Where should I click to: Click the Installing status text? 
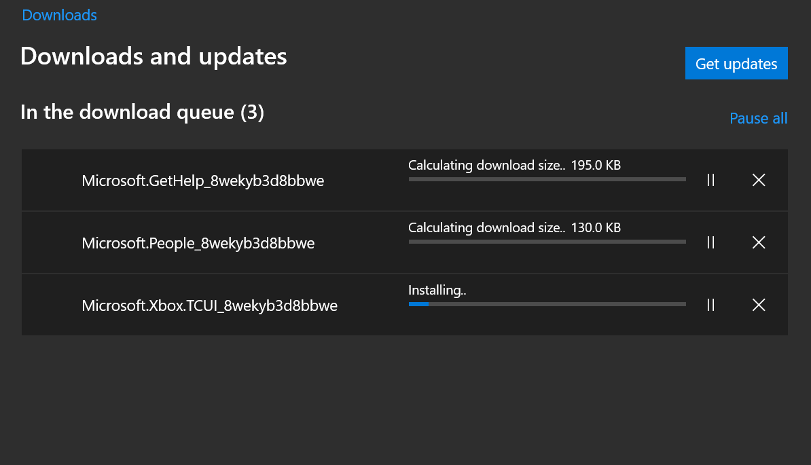pyautogui.click(x=437, y=290)
